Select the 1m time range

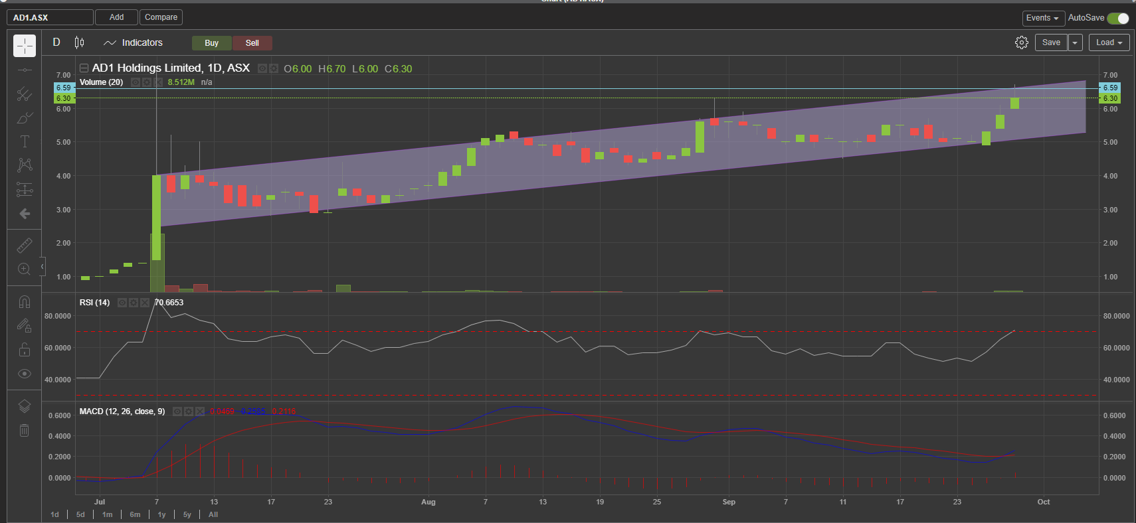[x=107, y=514]
